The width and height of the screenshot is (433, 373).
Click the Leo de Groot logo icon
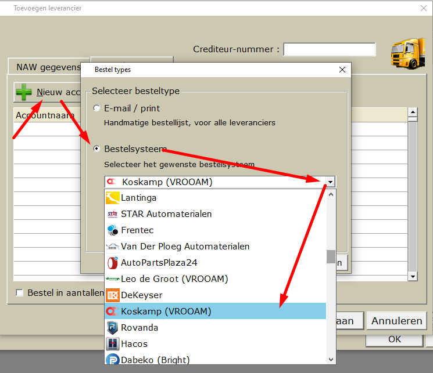coord(112,279)
